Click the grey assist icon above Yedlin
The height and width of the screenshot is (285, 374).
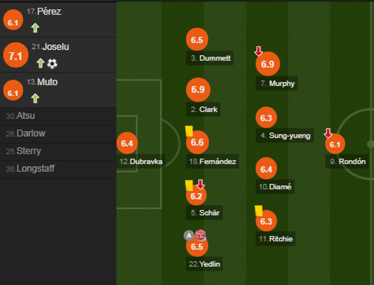[189, 235]
